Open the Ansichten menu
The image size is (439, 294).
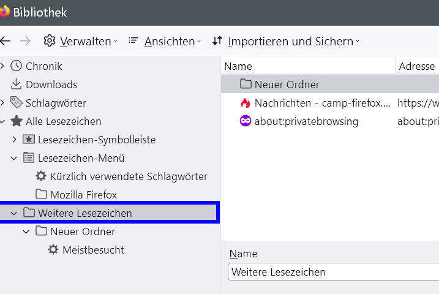coord(164,41)
